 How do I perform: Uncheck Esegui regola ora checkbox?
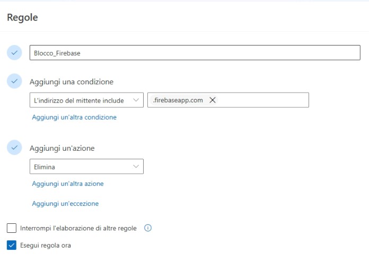click(x=12, y=245)
